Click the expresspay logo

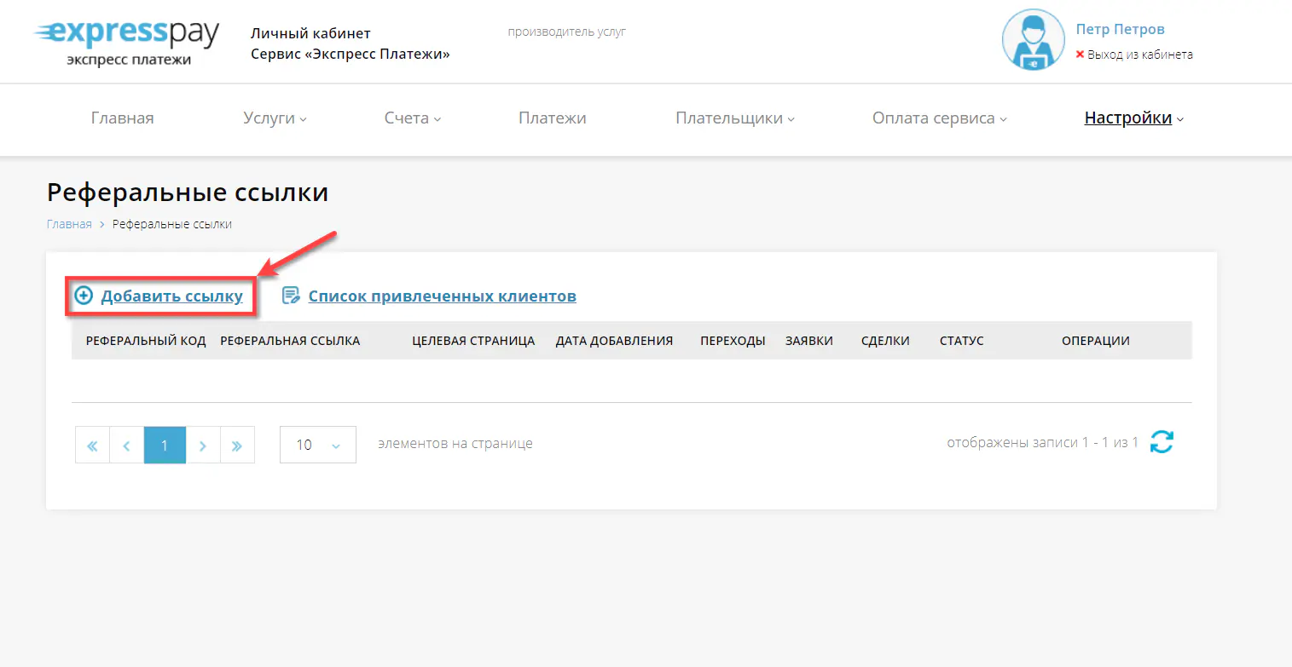click(126, 38)
